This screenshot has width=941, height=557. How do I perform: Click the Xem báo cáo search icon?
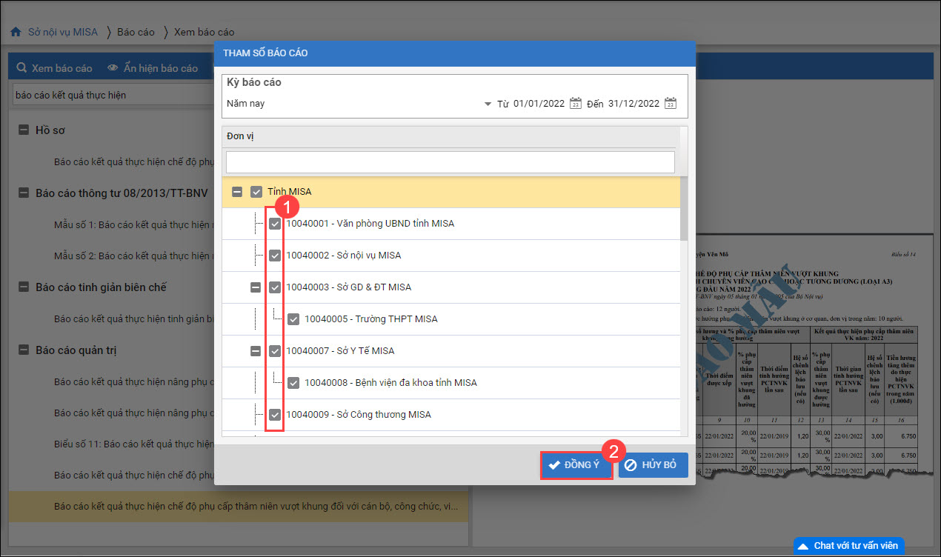(x=21, y=68)
